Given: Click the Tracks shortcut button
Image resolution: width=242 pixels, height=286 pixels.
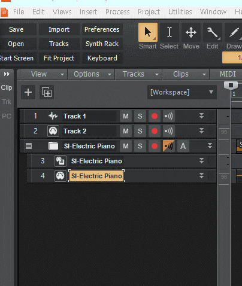Looking at the screenshot, I should pos(59,44).
